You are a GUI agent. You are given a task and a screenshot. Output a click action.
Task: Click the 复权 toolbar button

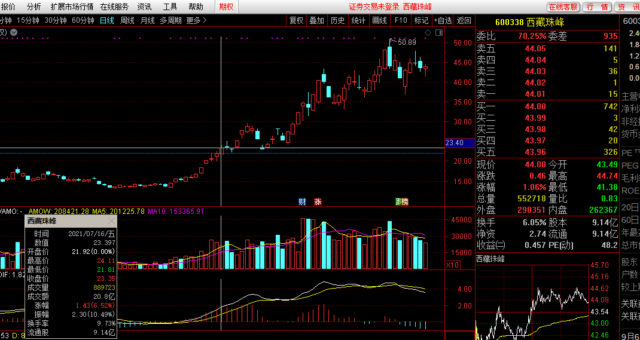(x=296, y=20)
